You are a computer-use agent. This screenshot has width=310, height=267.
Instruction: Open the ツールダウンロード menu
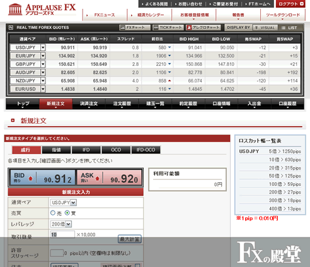pyautogui.click(x=283, y=15)
